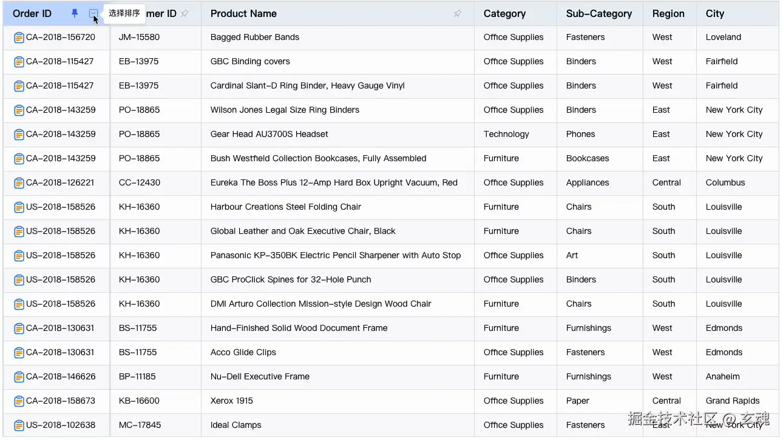The width and height of the screenshot is (783, 440).
Task: Open the Order ID sort dropdown
Action: [x=93, y=13]
